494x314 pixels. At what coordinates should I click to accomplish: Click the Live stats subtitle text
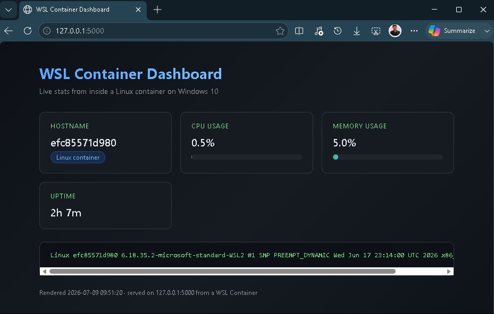[x=129, y=91]
